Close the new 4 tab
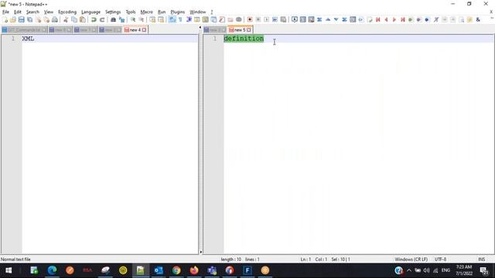 (145, 29)
